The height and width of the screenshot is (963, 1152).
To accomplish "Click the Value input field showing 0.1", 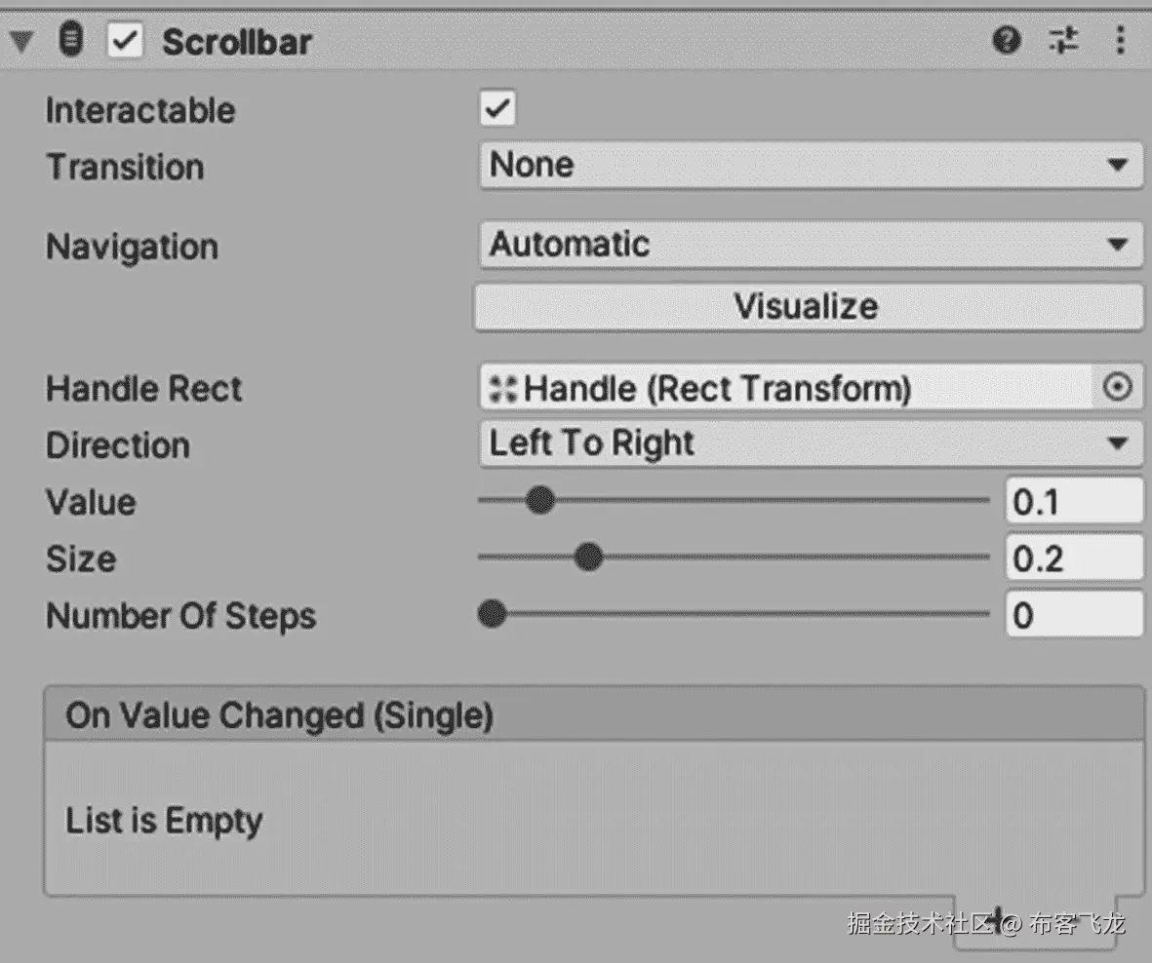I will (1073, 502).
